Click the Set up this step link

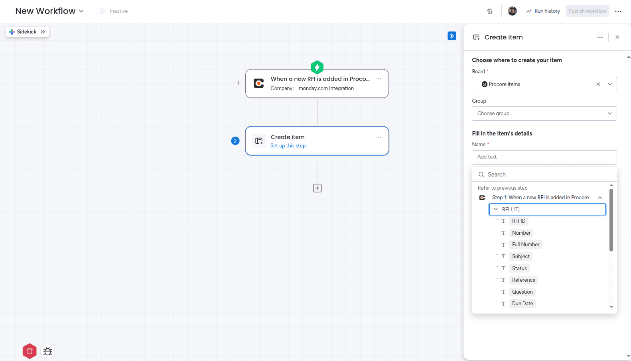pos(288,146)
